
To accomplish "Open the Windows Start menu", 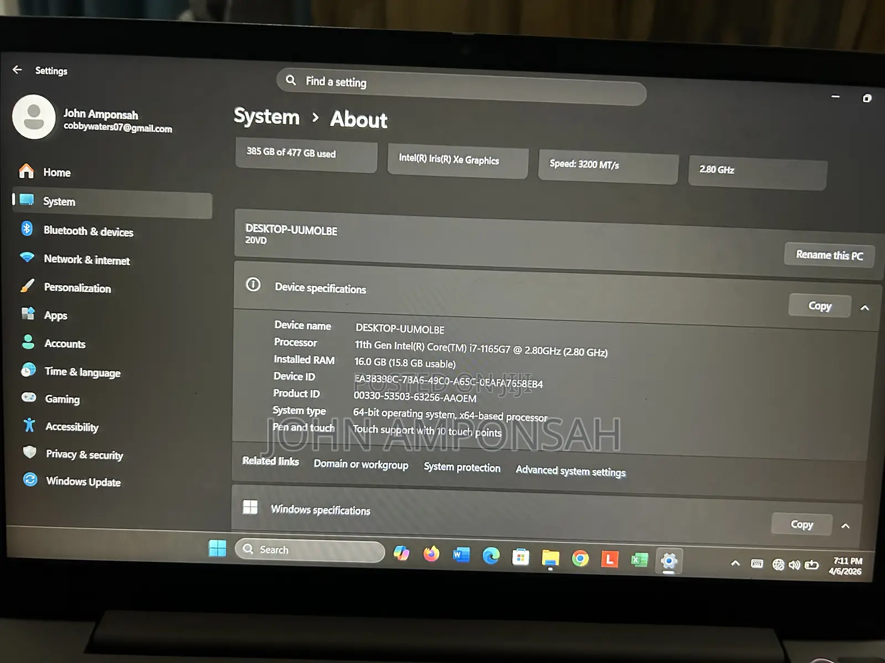I will (217, 549).
